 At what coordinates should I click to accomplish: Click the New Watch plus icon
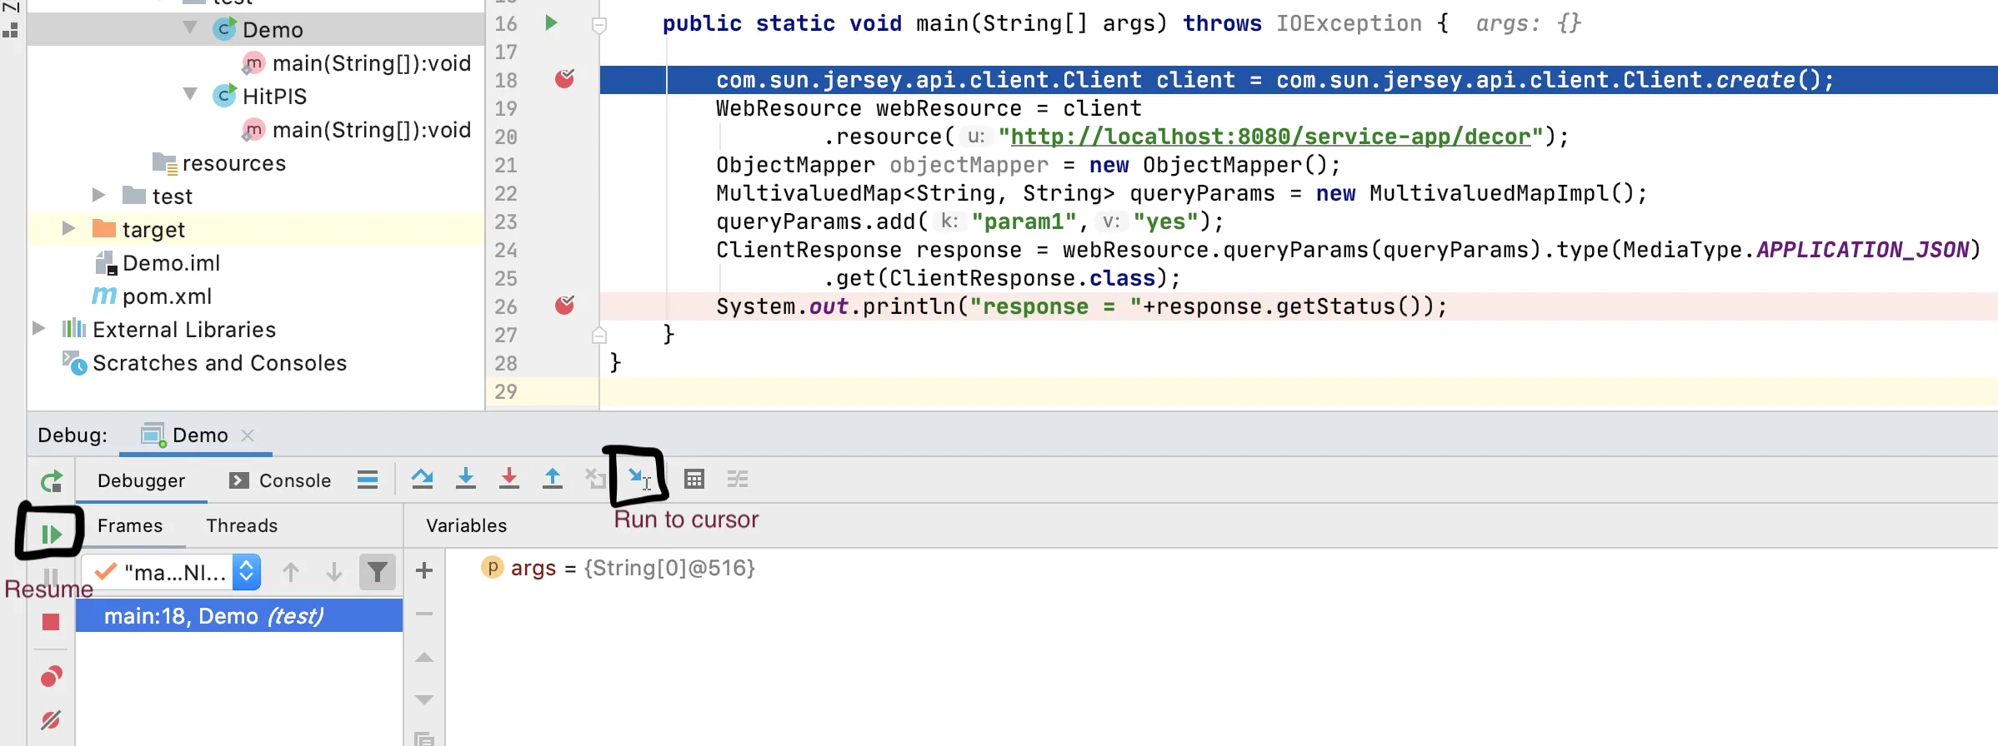[x=424, y=570]
